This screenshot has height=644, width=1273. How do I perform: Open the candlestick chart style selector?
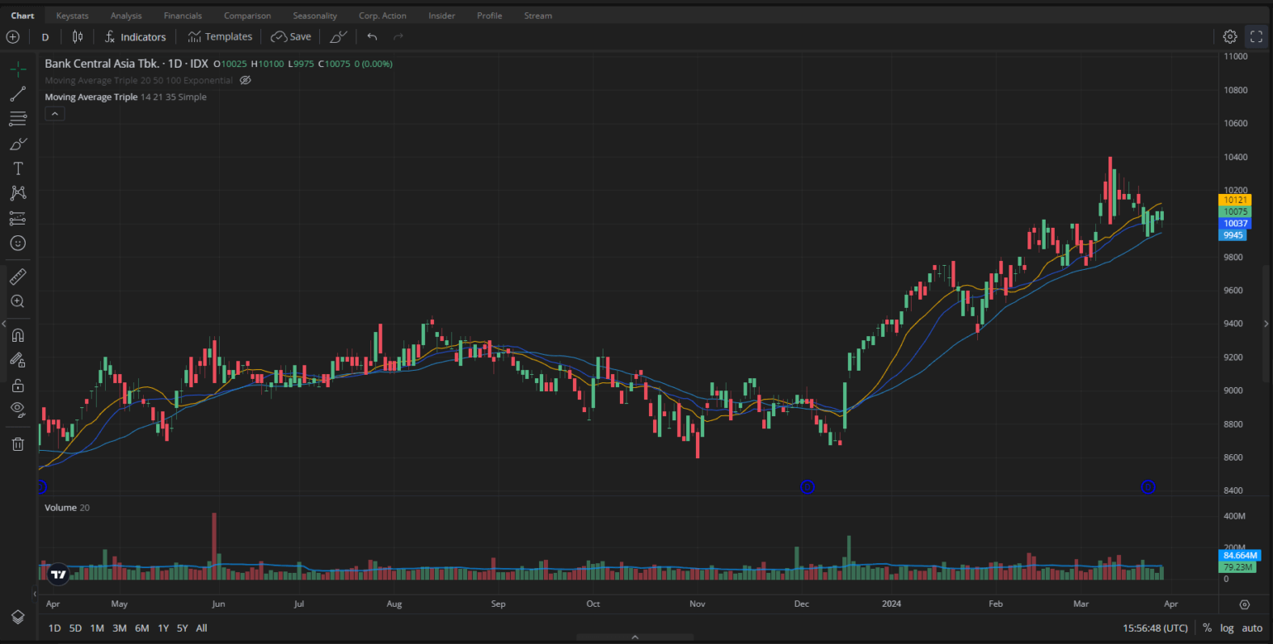(x=78, y=36)
